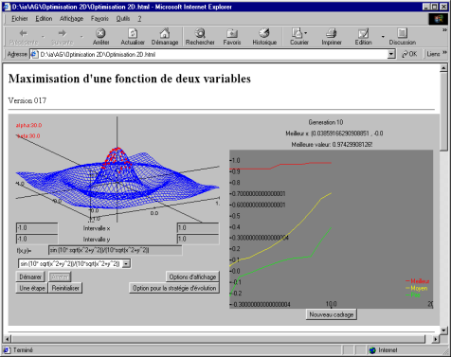Refresh page with Actualiser icon
Screen dimensions: 451x357
pyautogui.click(x=133, y=33)
